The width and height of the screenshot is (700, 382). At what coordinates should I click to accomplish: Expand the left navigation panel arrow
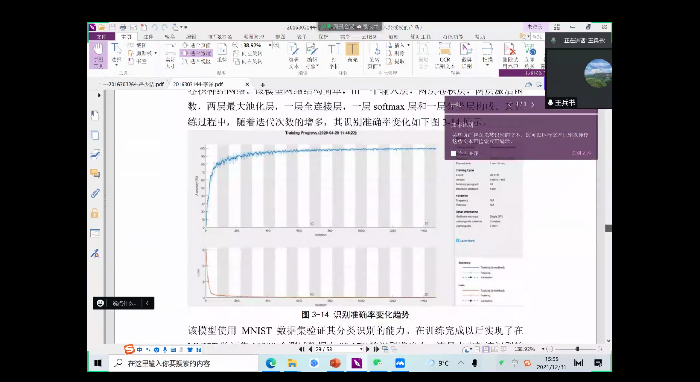(99, 95)
